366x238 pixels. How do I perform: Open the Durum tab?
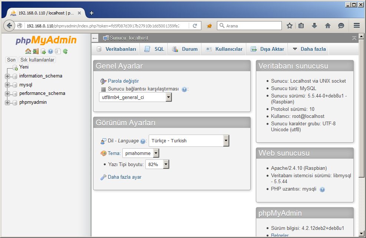185,49
